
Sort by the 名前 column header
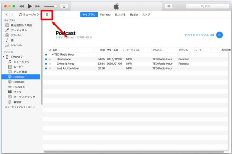click(x=55, y=50)
